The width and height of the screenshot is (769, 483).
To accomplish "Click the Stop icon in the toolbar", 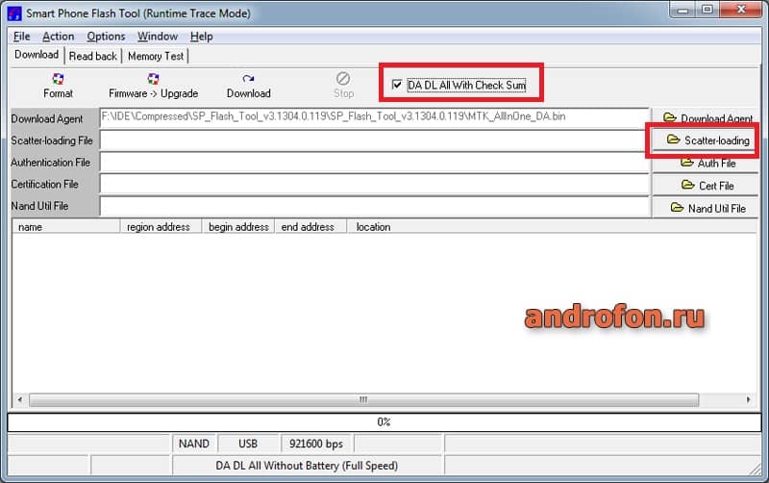I will coord(343,79).
